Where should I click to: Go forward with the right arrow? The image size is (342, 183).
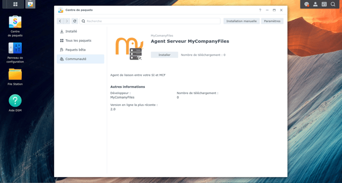click(67, 21)
